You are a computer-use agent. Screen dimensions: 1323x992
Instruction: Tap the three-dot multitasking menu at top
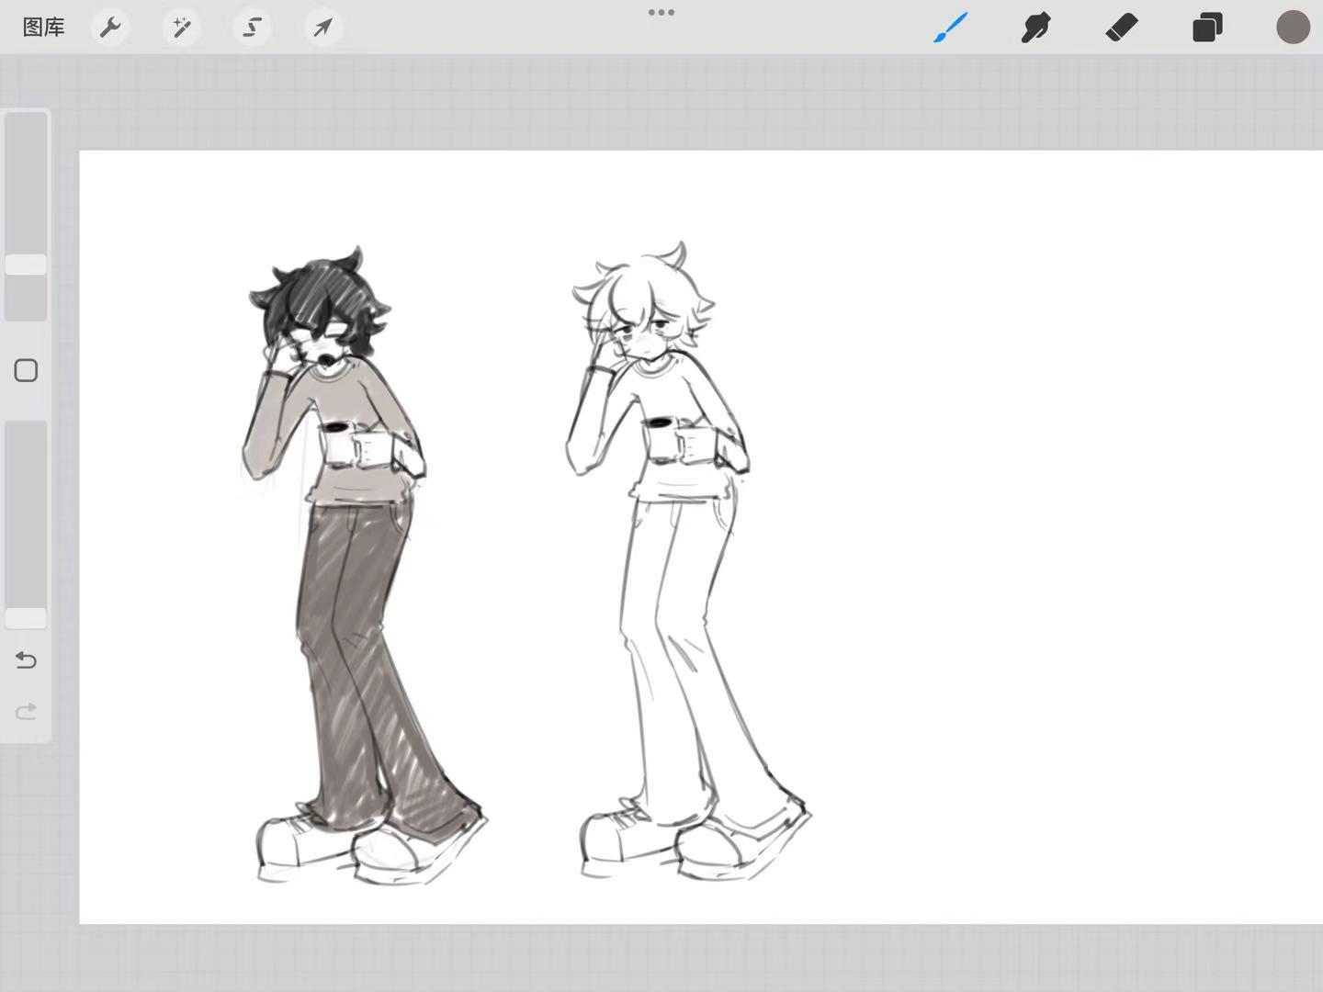[x=661, y=13]
